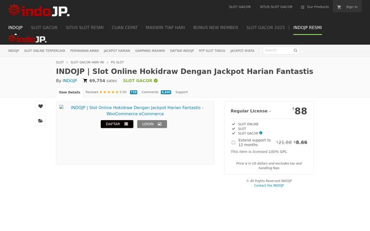Open RTP SLOT TINGGI sub-menu link
The image size is (370, 231).
point(212,51)
